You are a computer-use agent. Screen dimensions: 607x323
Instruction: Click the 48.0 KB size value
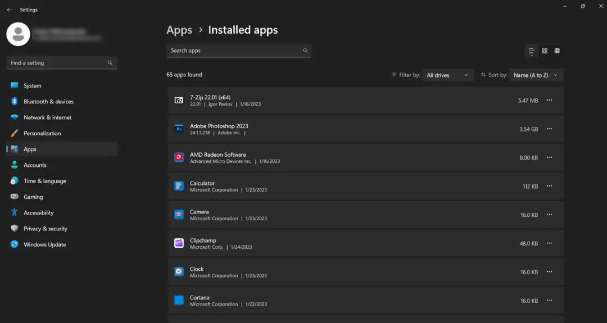[529, 244]
